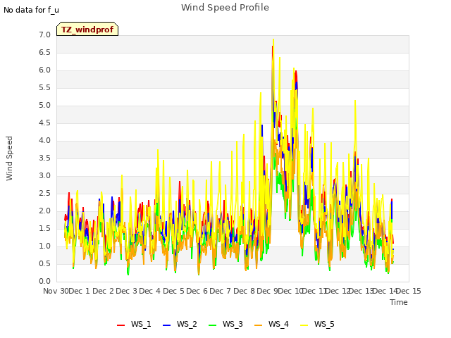Image resolution: width=451 pixels, height=338 pixels.
Task: Click the WS_4 legend label
Action: (278, 324)
